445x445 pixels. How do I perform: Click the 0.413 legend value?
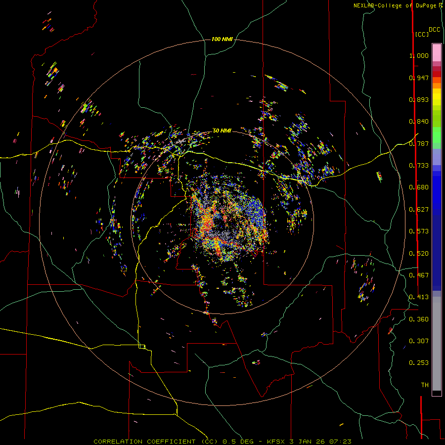tap(419, 297)
